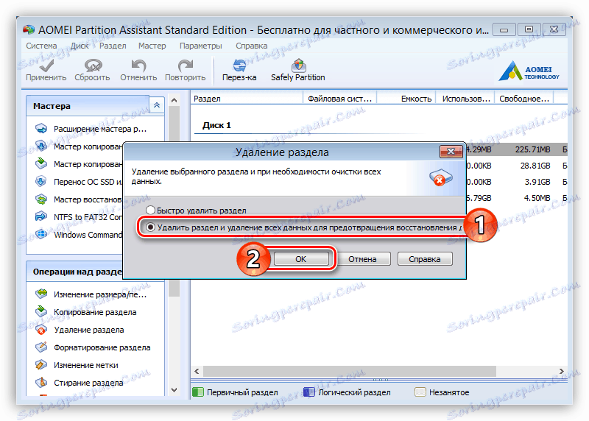Click the horizontal scrollbar right arrow
This screenshot has width=589, height=421.
coord(562,371)
